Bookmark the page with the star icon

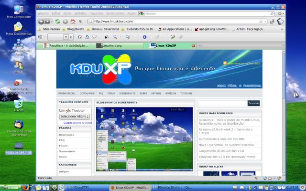[261, 21]
